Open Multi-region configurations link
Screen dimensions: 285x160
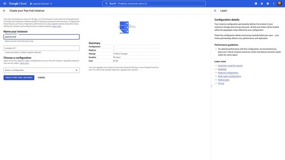[229, 76]
